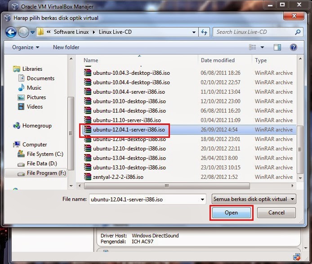Click the file list horizontal scrollbar thumb

point(167,186)
